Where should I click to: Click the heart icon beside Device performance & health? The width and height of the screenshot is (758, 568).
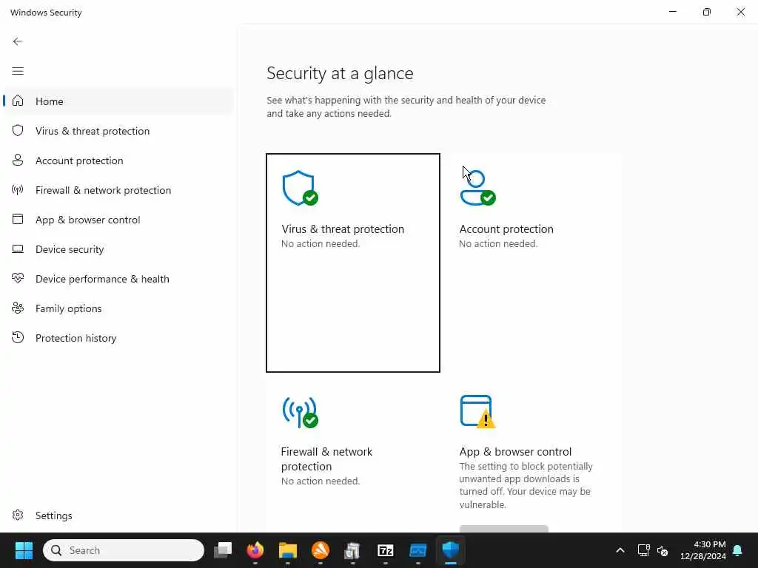coord(18,278)
